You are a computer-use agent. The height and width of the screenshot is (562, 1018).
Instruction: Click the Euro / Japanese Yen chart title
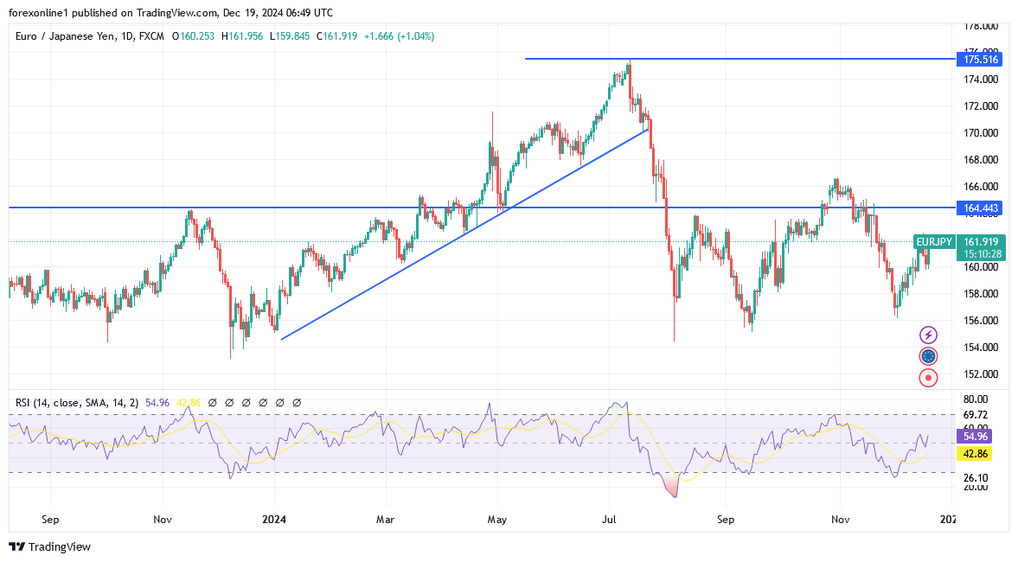(90, 36)
